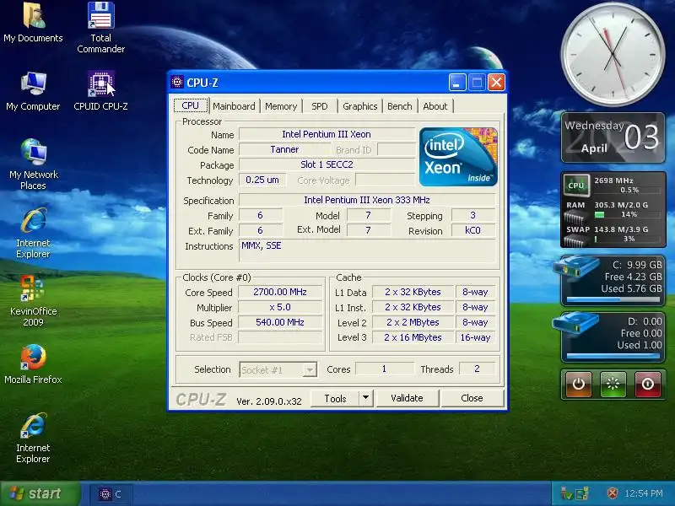The width and height of the screenshot is (675, 506).
Task: Click the Stepping value 3
Action: 472,215
